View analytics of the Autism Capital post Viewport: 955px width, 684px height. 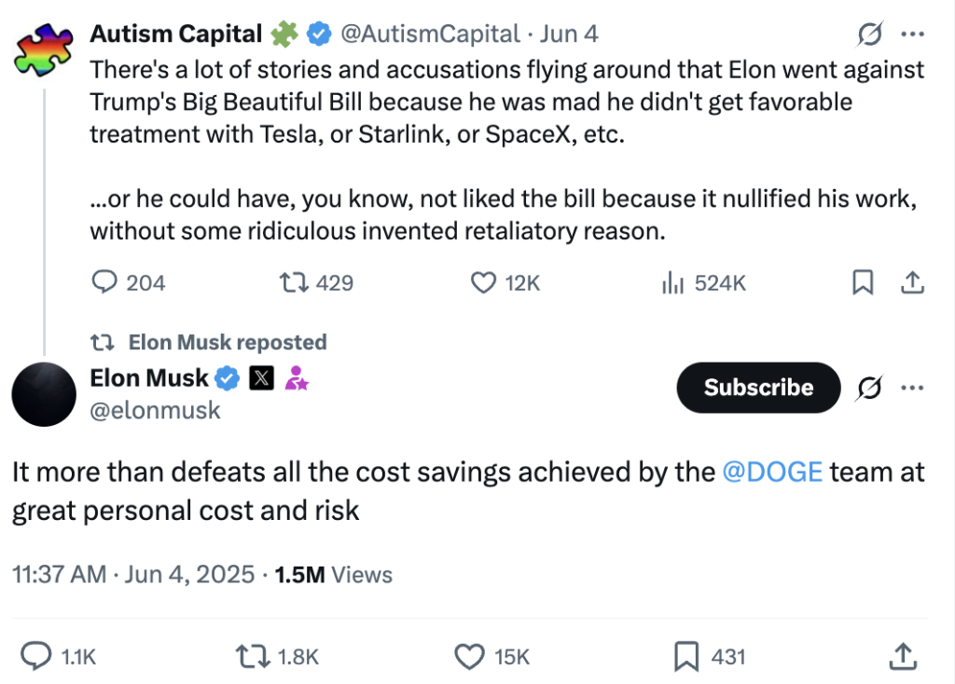[672, 282]
